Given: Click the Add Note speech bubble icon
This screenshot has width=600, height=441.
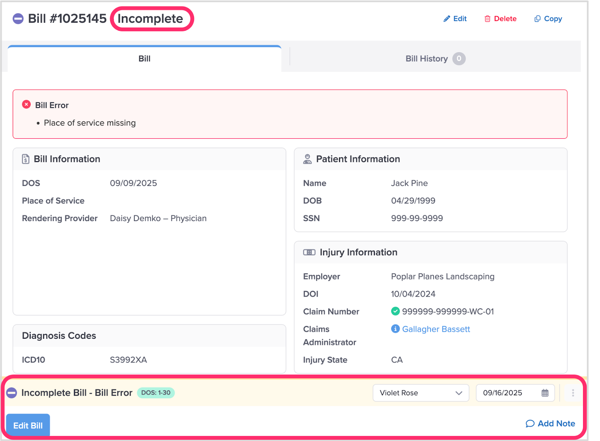Looking at the screenshot, I should click(x=529, y=423).
